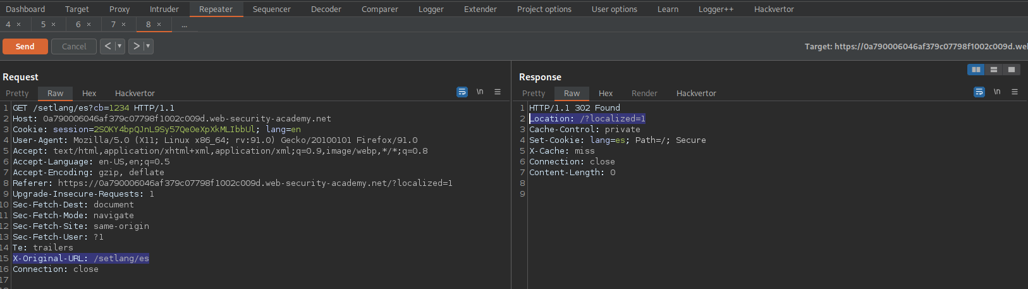1028x289 pixels.
Task: Open the back history dropdown arrow
Action: tap(119, 46)
